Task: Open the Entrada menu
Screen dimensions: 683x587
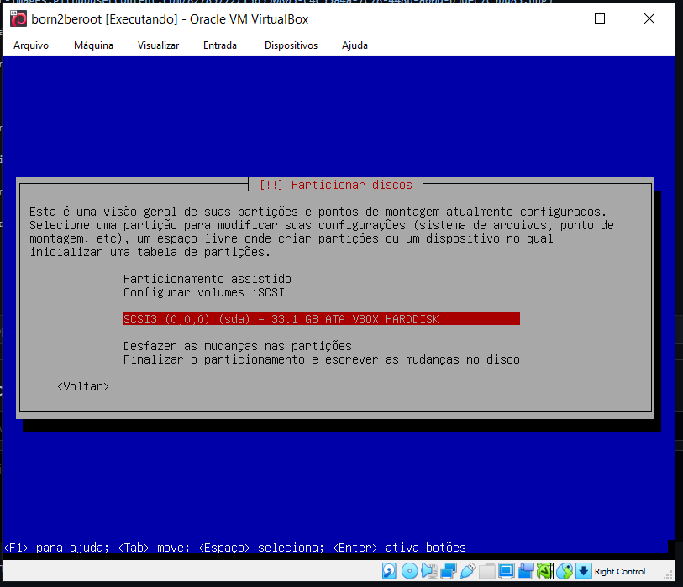Action: (220, 45)
